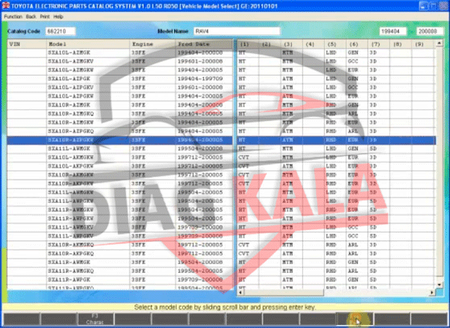Select model row SXA10L-AKMGKW
The width and height of the screenshot is (450, 328).
click(221, 157)
